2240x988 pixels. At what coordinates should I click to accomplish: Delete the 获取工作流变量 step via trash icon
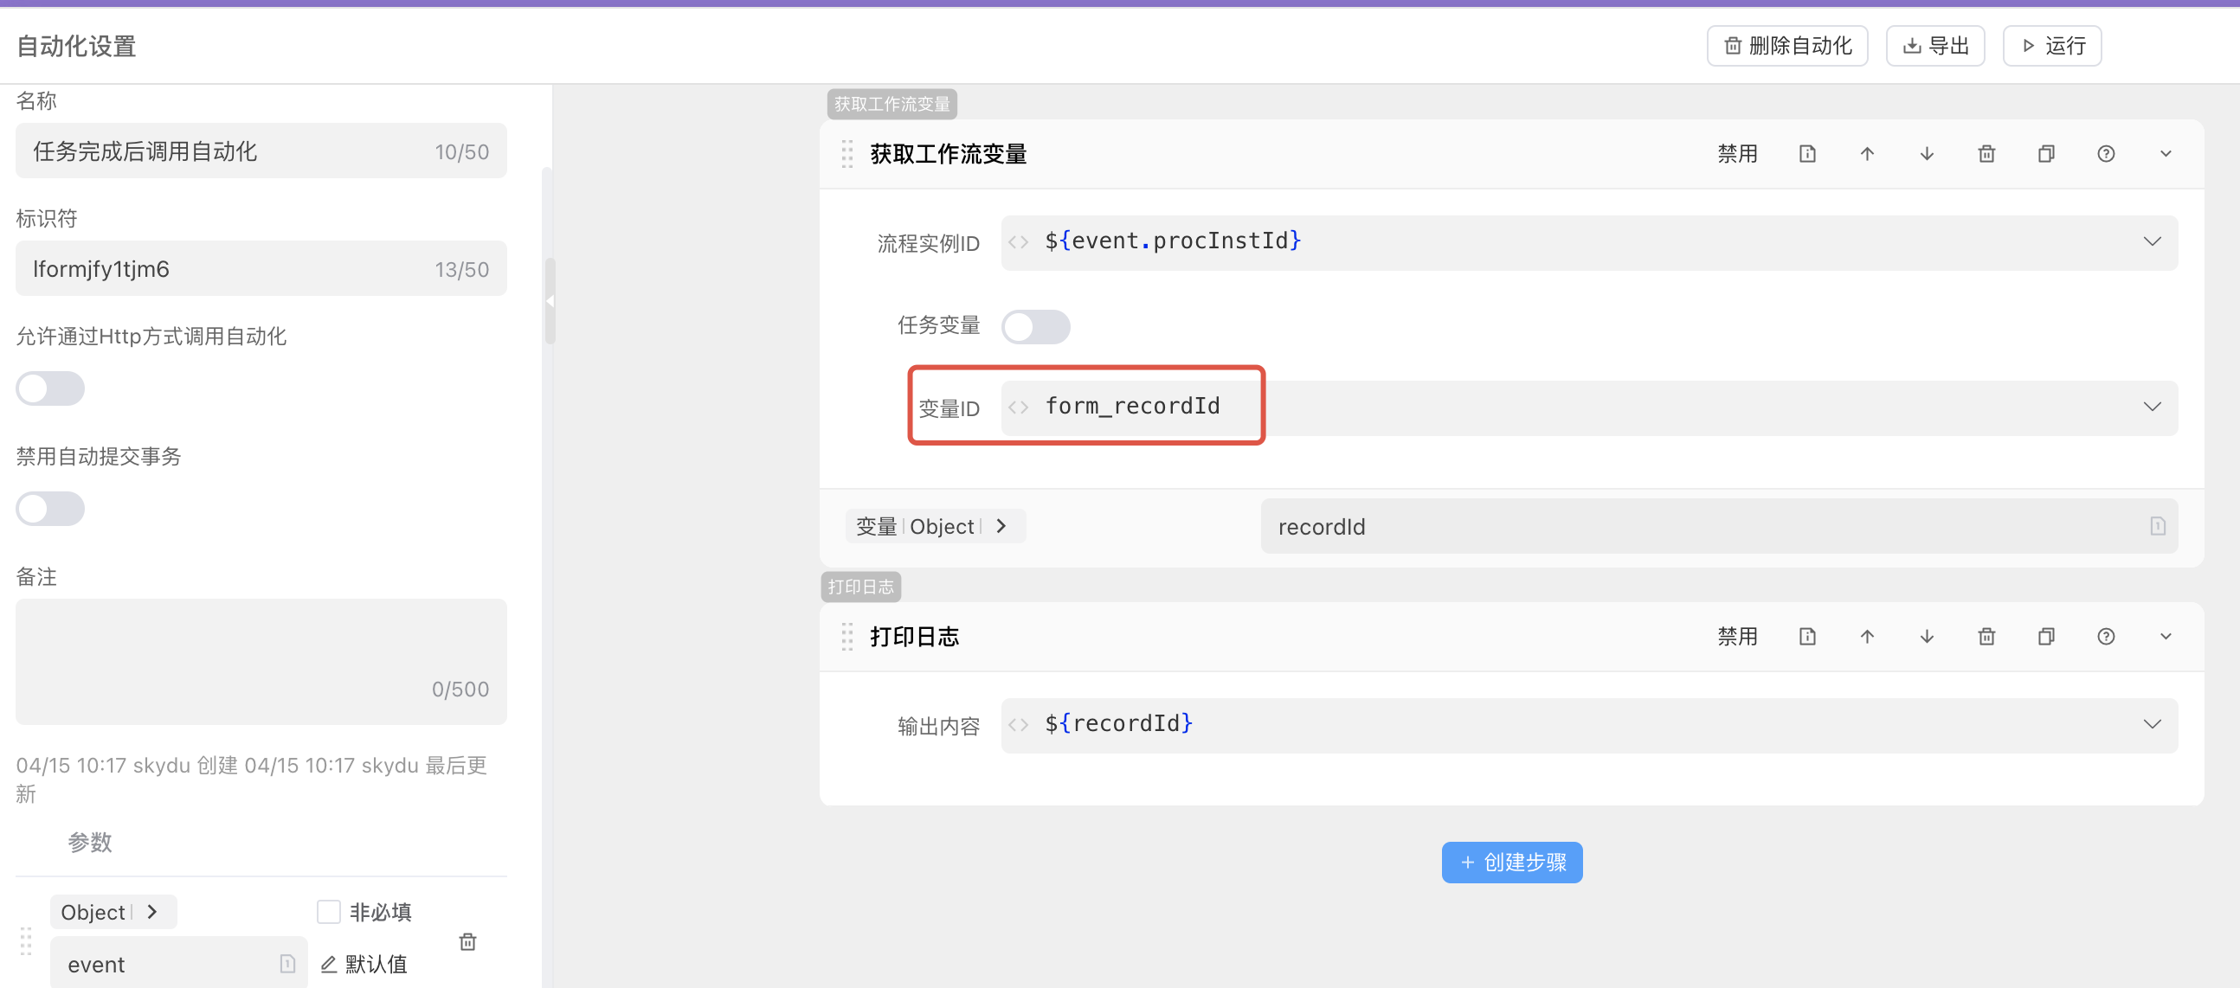(x=1986, y=153)
